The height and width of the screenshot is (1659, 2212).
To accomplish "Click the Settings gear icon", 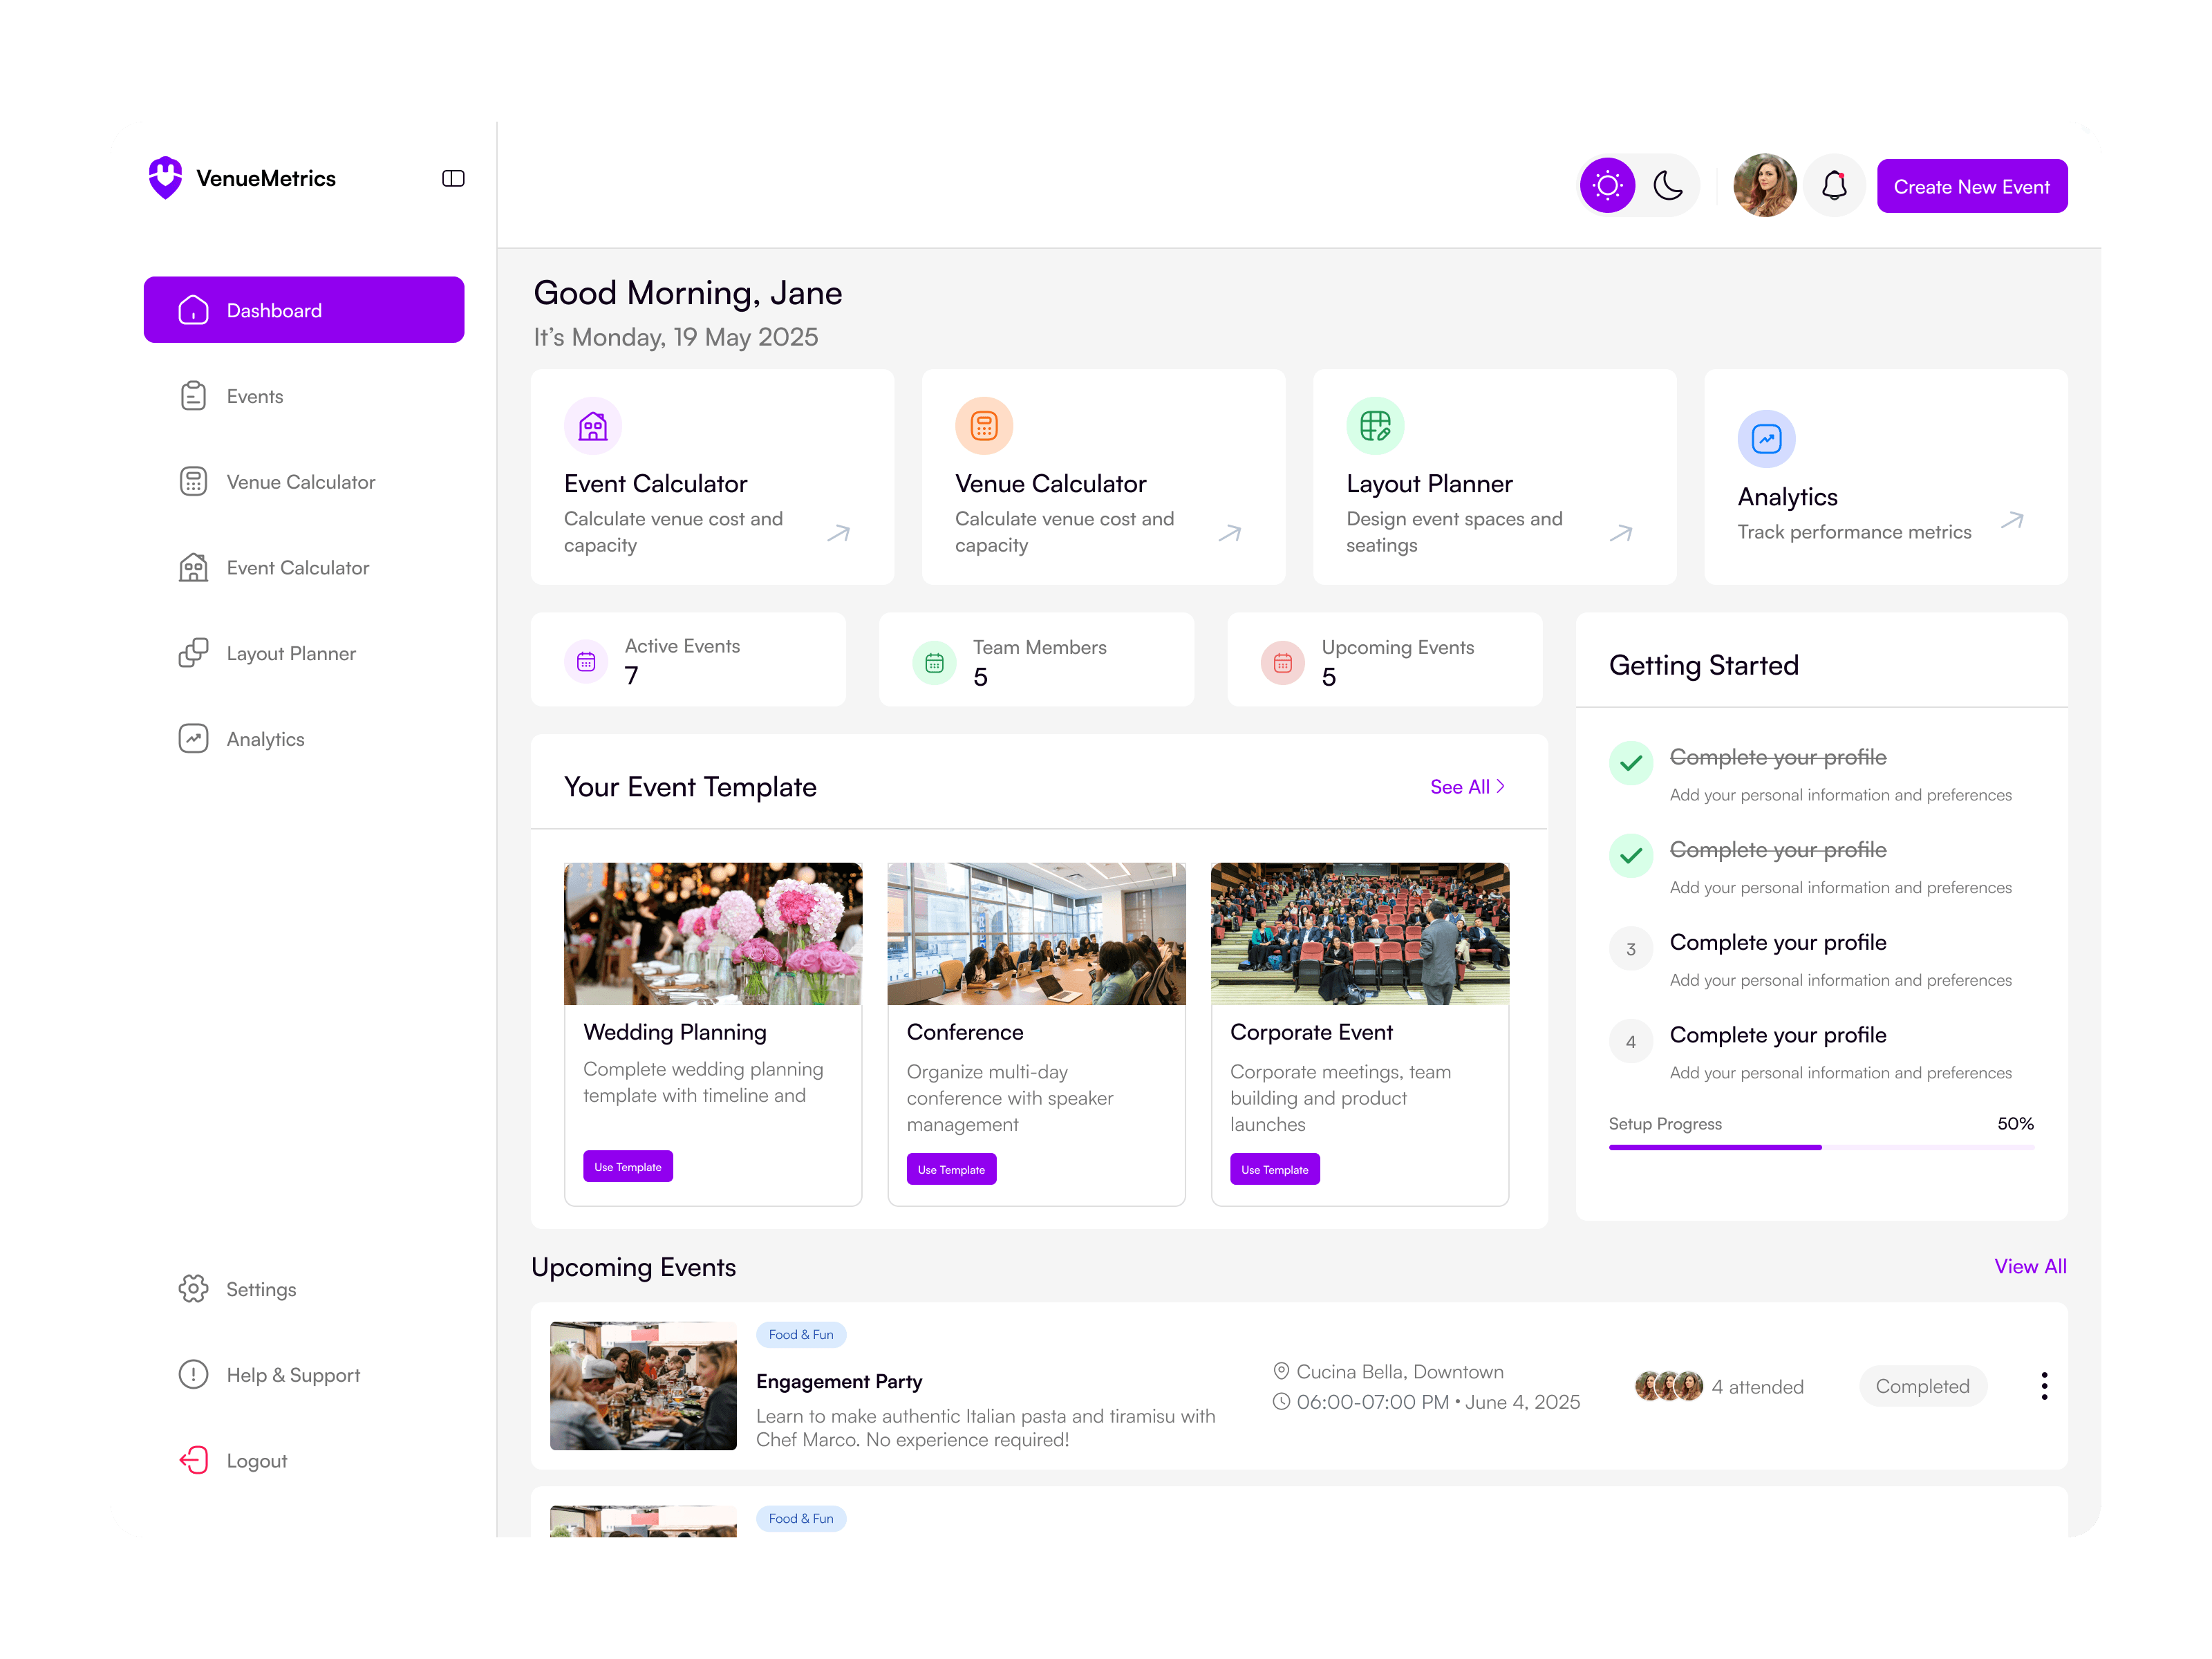I will point(193,1288).
